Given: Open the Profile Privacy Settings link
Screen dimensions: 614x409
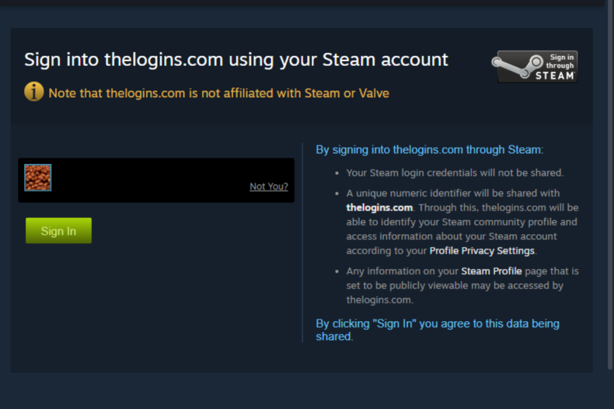Looking at the screenshot, I should pos(482,251).
